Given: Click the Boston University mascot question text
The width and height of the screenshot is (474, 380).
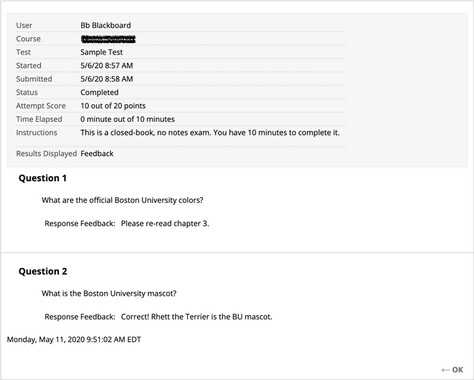Looking at the screenshot, I should [x=109, y=293].
